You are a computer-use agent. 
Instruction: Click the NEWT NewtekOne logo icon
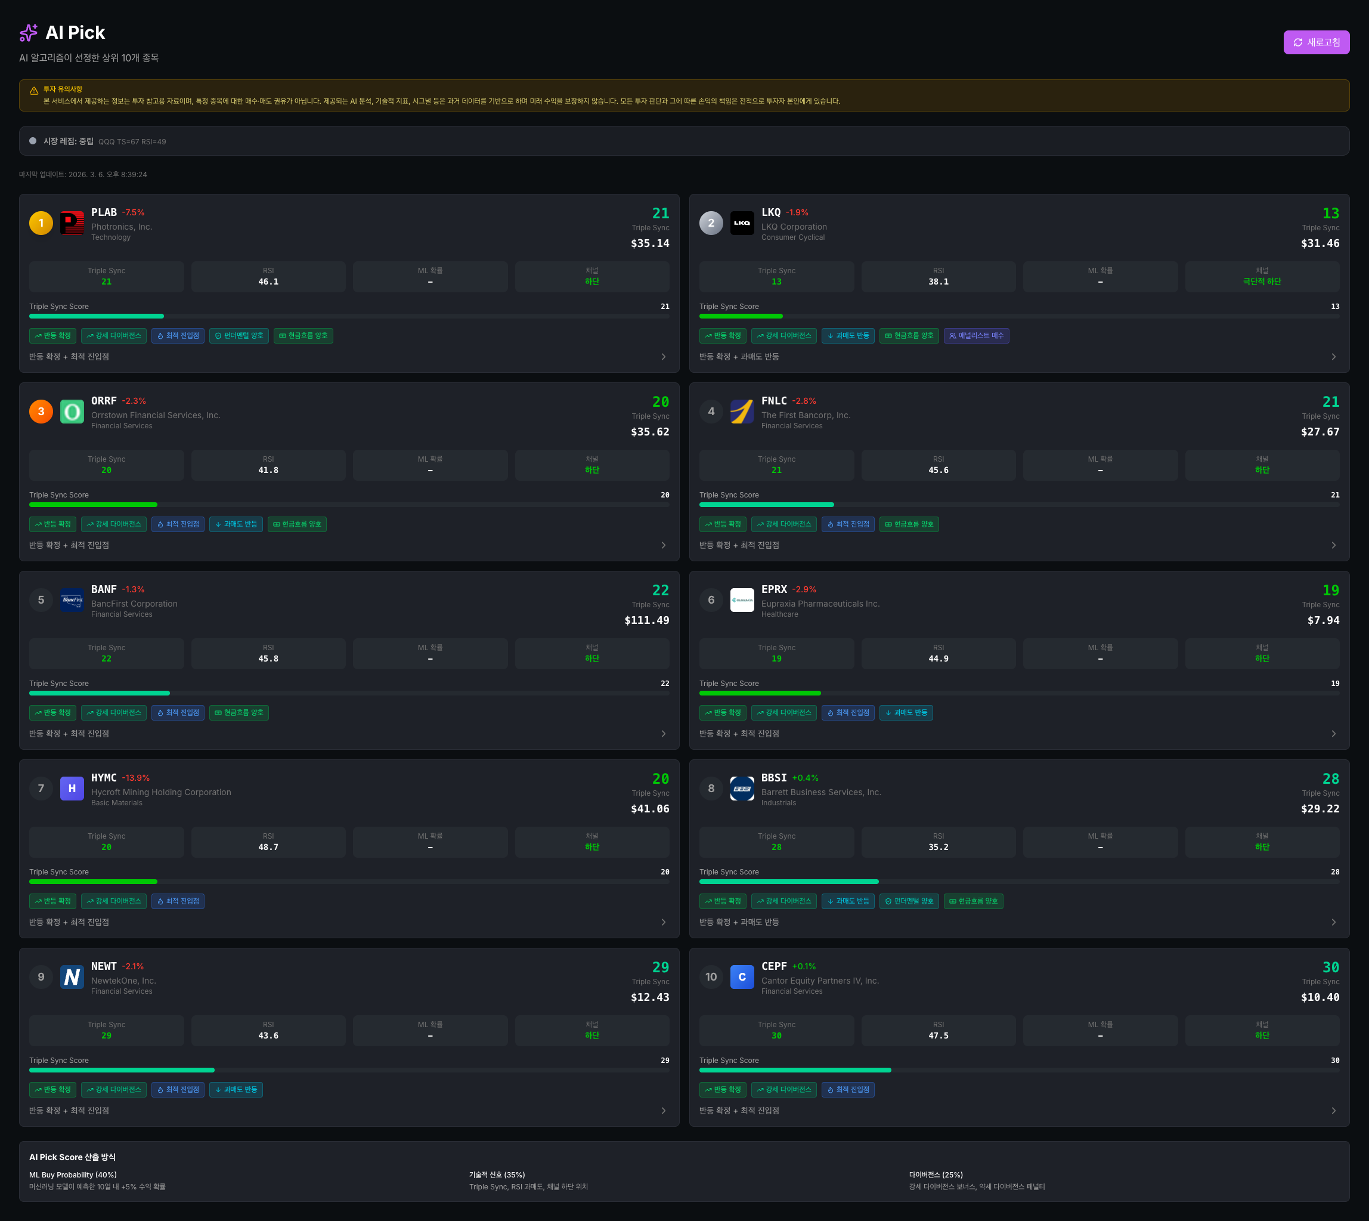click(72, 977)
